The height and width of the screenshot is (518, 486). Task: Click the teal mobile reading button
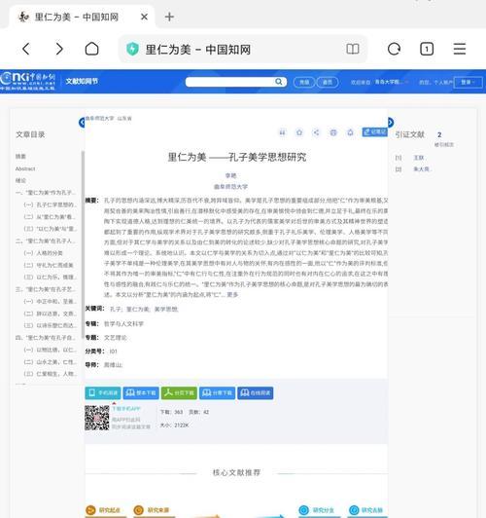103,392
